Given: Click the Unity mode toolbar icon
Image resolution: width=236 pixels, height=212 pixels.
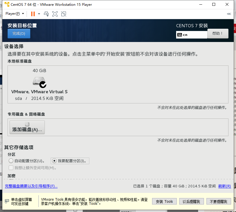Looking at the screenshot, I should [63, 14].
